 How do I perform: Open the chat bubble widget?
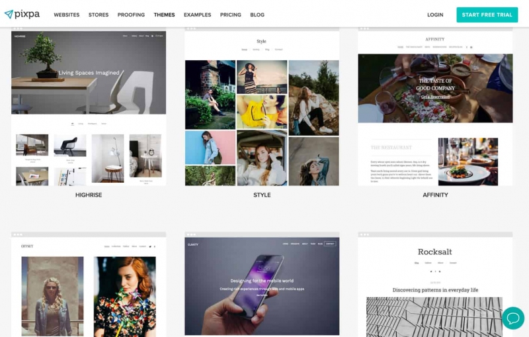coord(513,318)
